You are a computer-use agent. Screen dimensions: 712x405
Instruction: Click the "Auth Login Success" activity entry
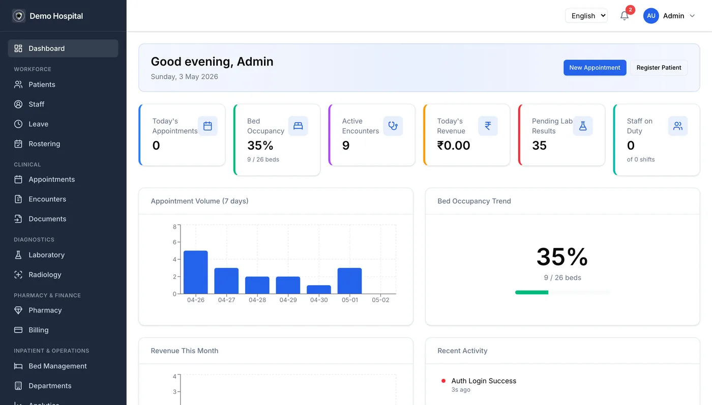[484, 381]
